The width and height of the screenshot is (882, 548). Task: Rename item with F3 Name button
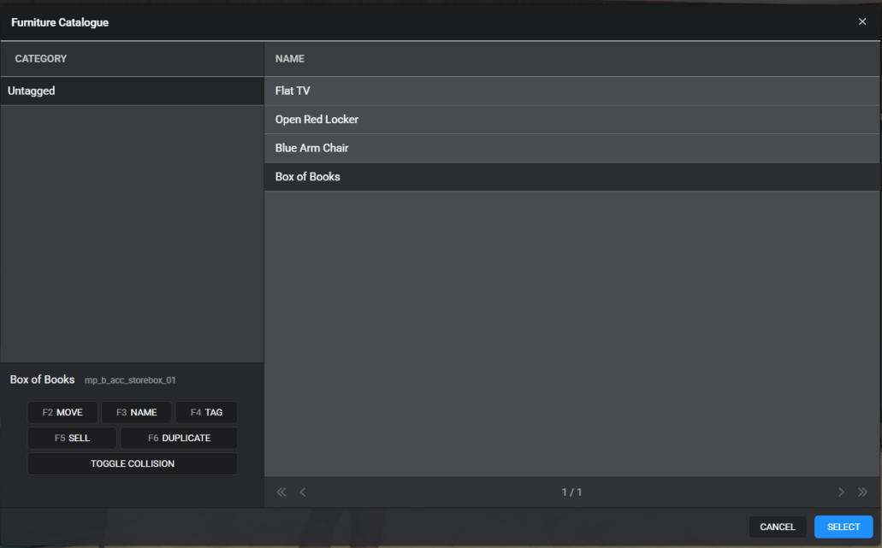136,412
